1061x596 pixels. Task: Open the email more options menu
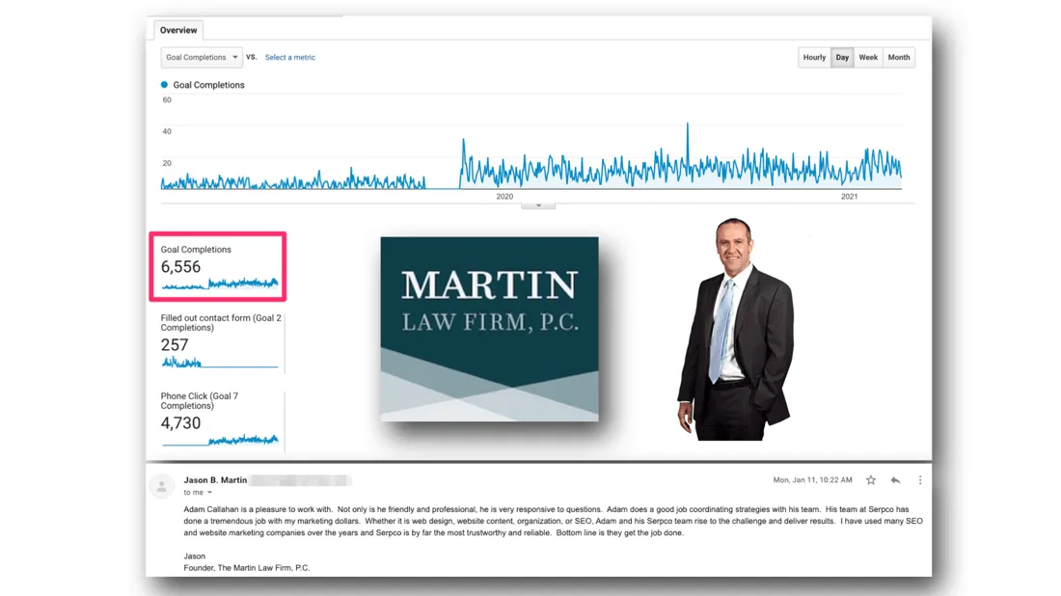(919, 480)
